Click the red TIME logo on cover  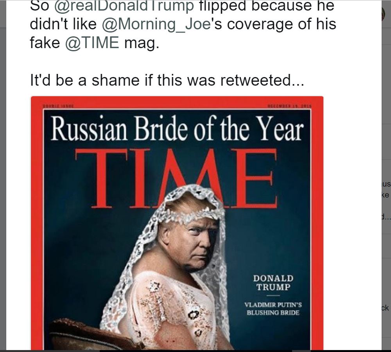(176, 178)
